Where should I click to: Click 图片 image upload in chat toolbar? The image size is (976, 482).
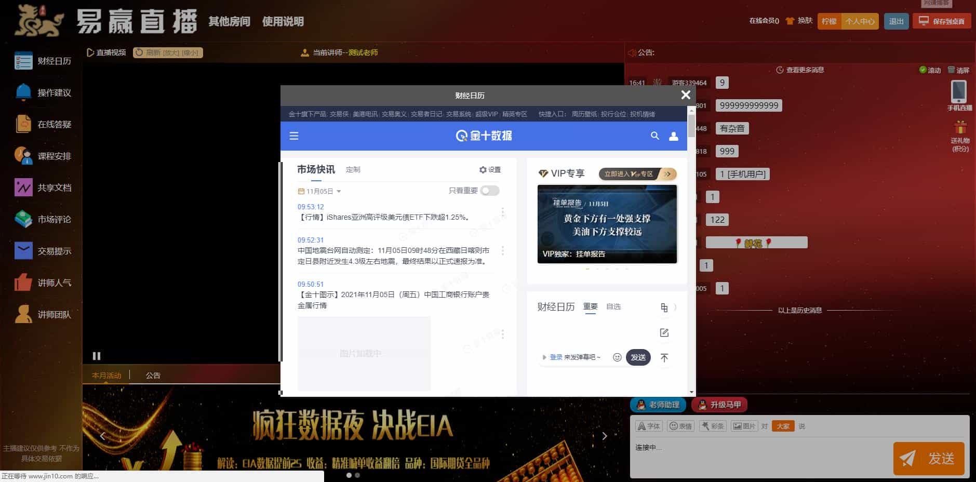point(744,426)
